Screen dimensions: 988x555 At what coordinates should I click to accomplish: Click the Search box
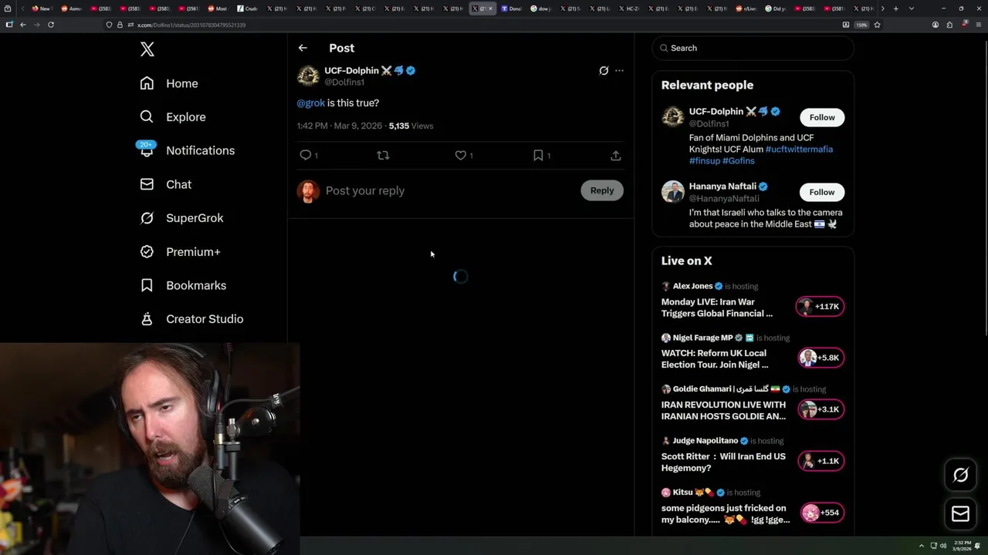[x=753, y=48]
